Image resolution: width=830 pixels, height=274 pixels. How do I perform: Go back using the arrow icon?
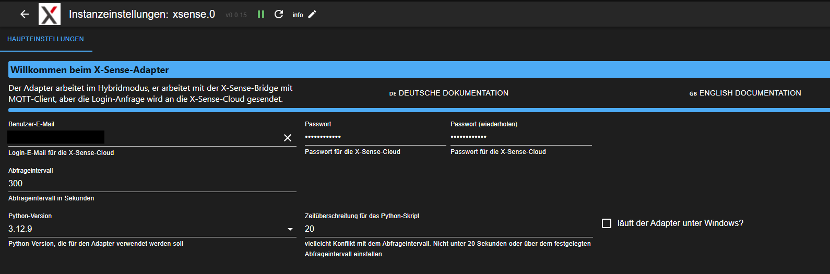(x=25, y=14)
